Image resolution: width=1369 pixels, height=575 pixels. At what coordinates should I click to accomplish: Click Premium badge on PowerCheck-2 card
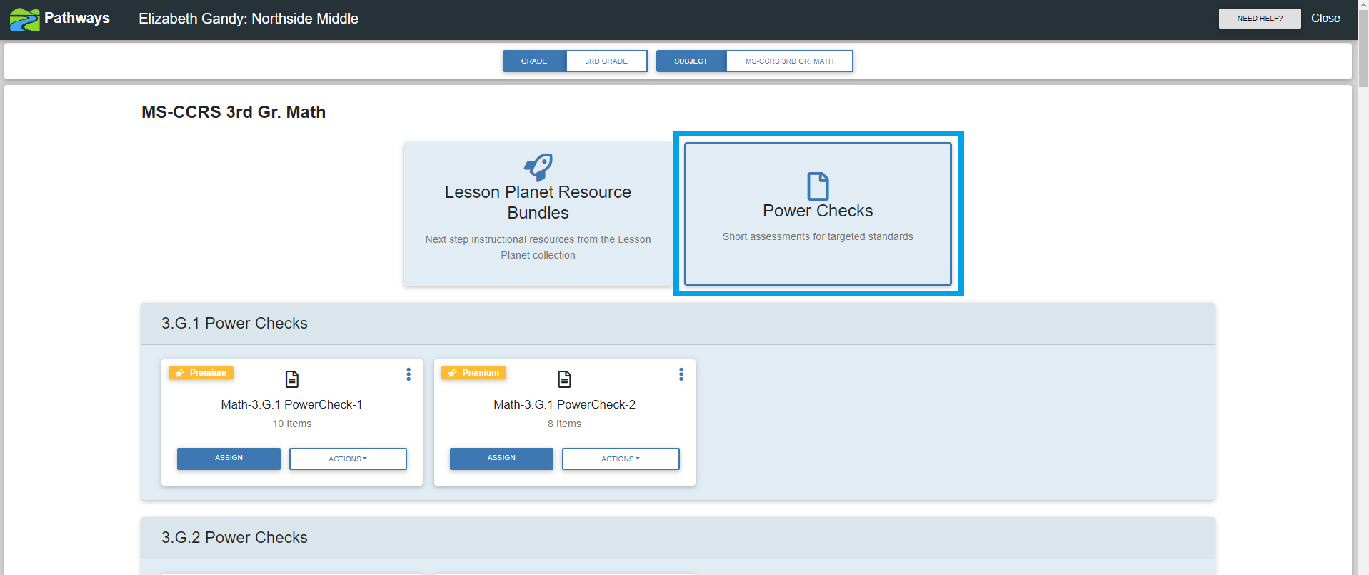tap(473, 373)
